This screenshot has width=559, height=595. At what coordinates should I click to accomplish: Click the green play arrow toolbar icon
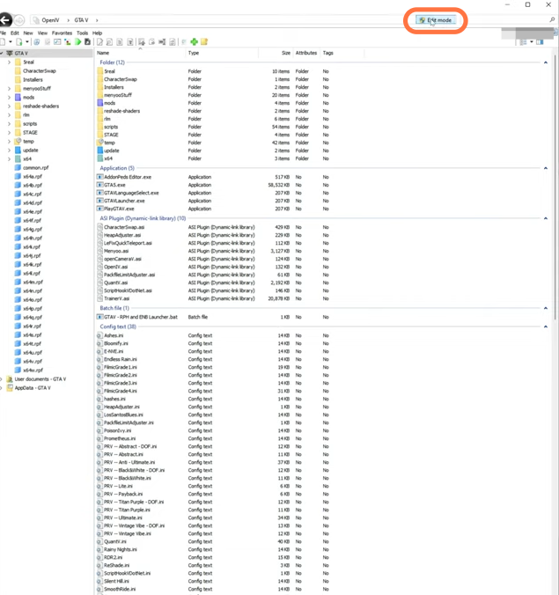pyautogui.click(x=77, y=41)
